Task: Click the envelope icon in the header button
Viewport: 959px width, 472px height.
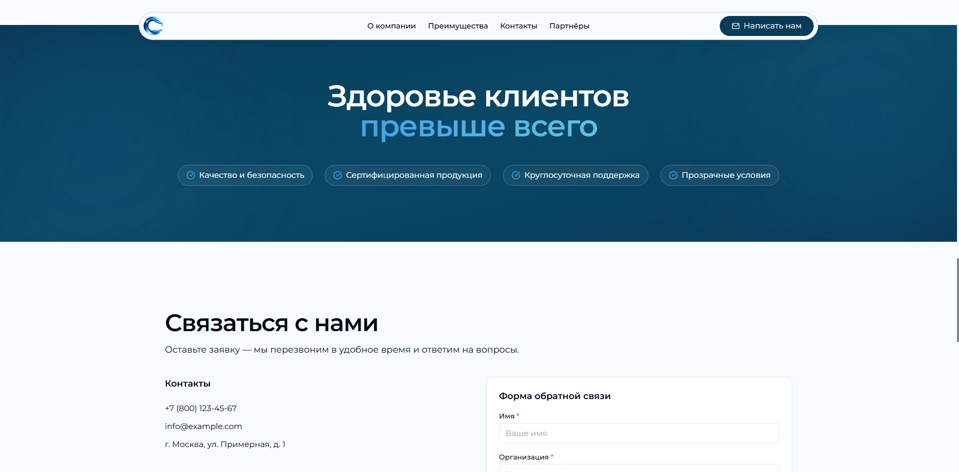Action: click(x=735, y=26)
